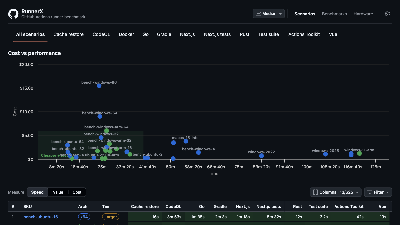Click the bench-windows-4 data point
Viewport: 400px width, 225px height.
coord(198,152)
